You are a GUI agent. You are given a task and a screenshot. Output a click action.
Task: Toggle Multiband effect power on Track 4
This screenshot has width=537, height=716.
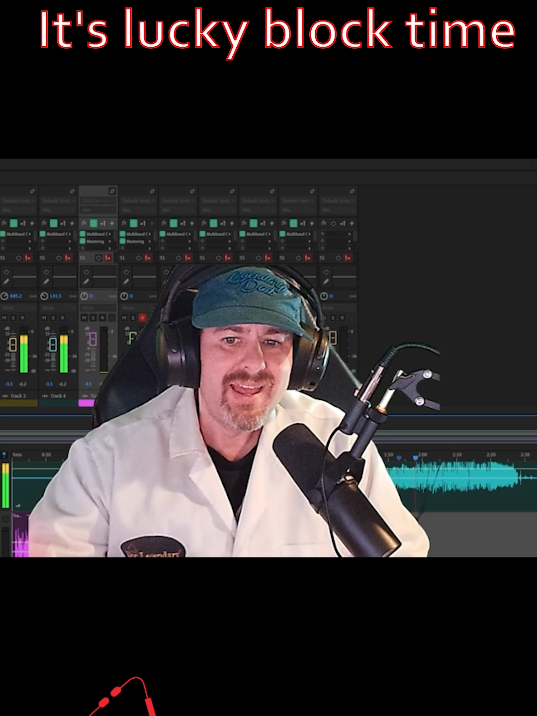pyautogui.click(x=43, y=234)
